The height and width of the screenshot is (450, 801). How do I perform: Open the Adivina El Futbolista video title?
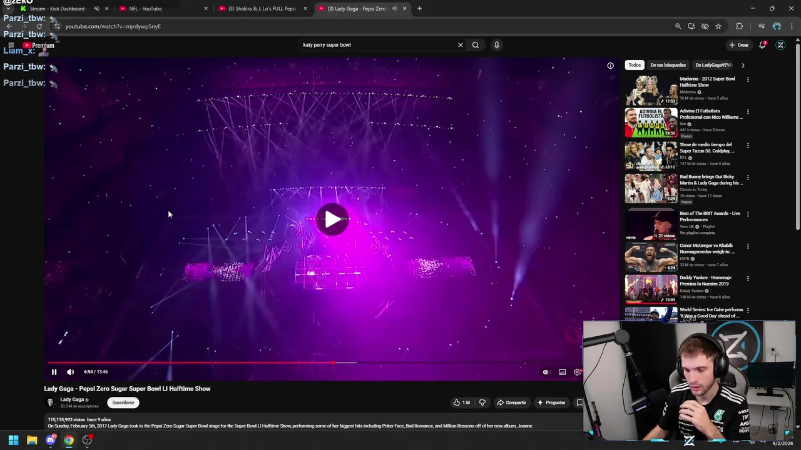[x=711, y=114]
